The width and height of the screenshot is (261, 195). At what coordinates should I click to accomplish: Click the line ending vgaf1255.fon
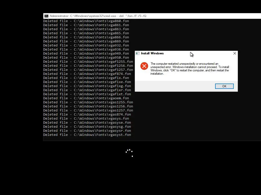coord(88,61)
